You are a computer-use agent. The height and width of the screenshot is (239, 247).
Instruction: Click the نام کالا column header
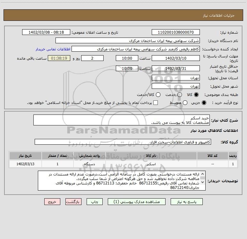[151, 156]
